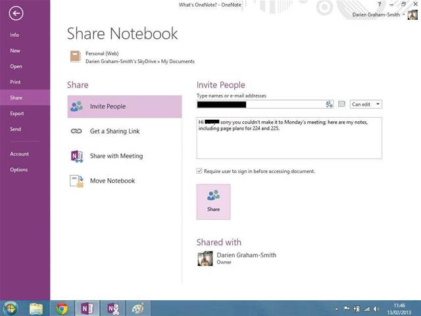This screenshot has width=421, height=316.
Task: Choose Export from the sidebar
Action: pos(16,113)
